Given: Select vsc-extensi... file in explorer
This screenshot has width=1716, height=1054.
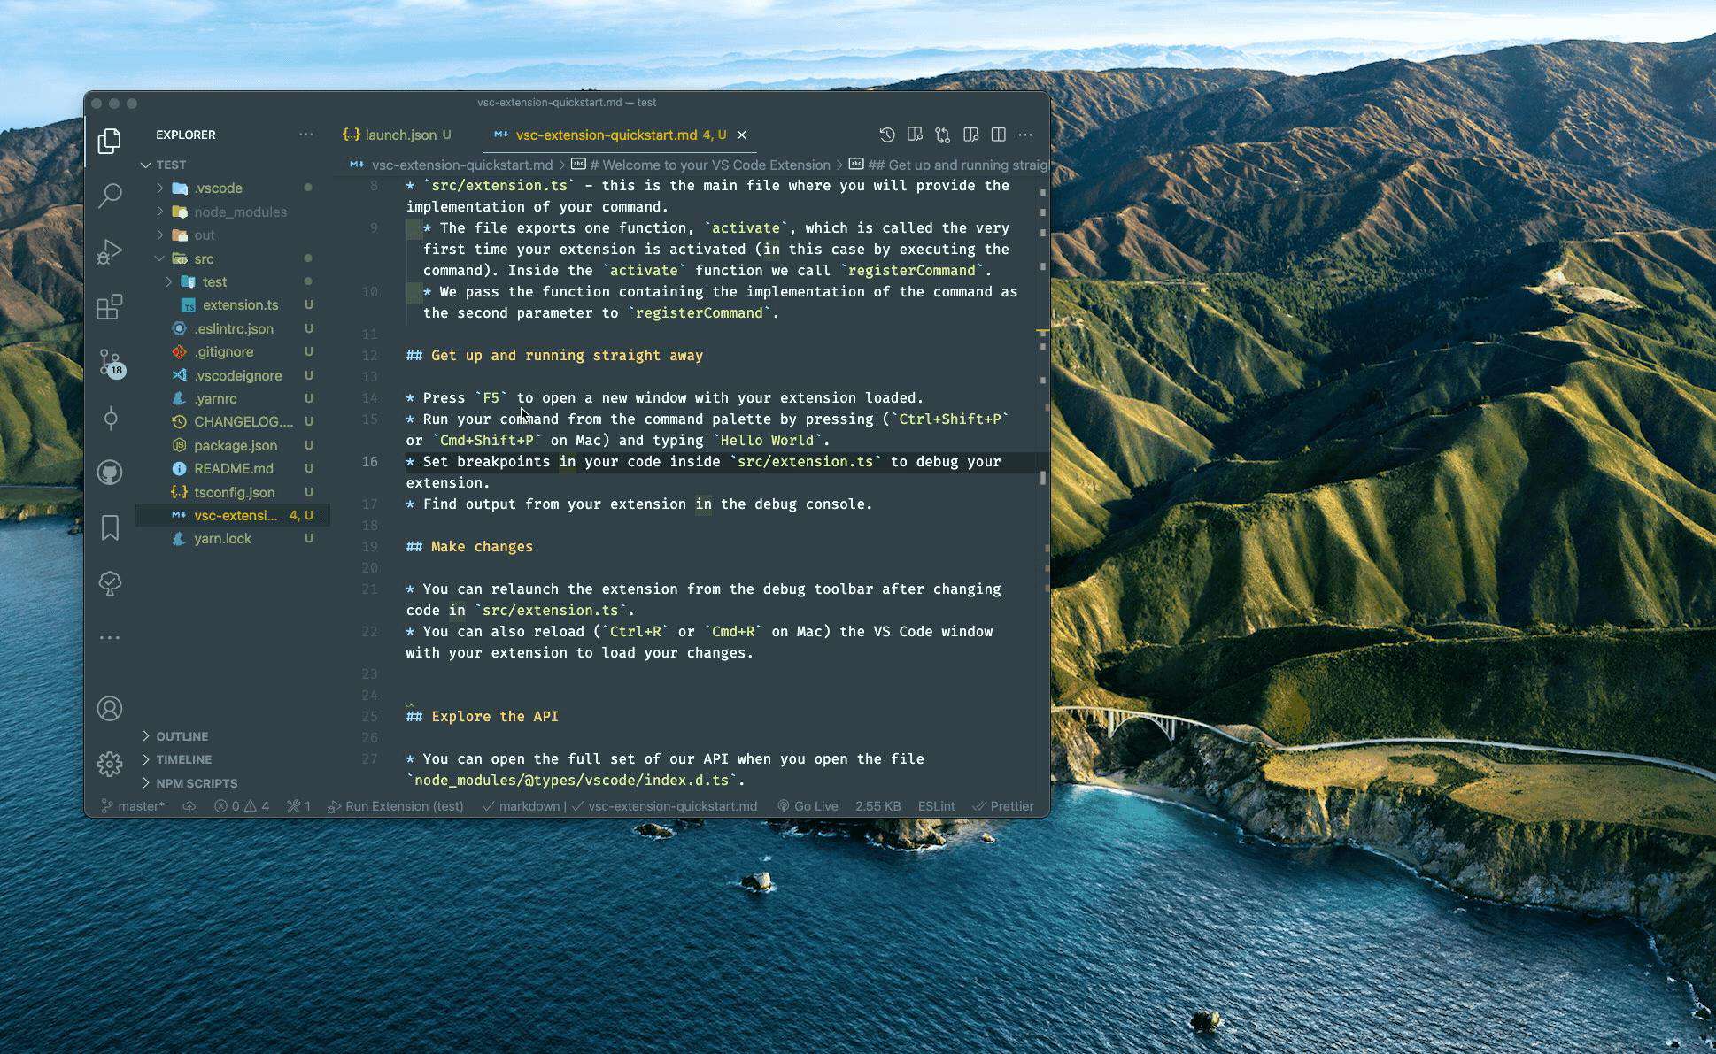Looking at the screenshot, I should 233,515.
